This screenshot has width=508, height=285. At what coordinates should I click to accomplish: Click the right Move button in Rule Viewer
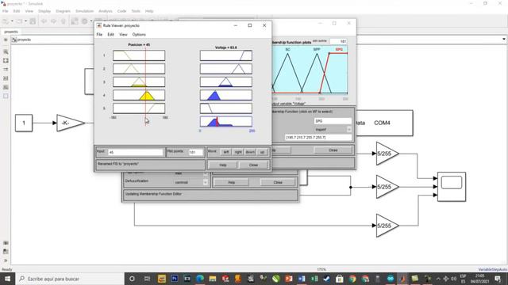[x=238, y=152]
